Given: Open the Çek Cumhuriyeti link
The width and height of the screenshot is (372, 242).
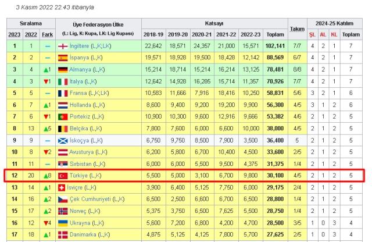Looking at the screenshot, I should coord(90,199).
